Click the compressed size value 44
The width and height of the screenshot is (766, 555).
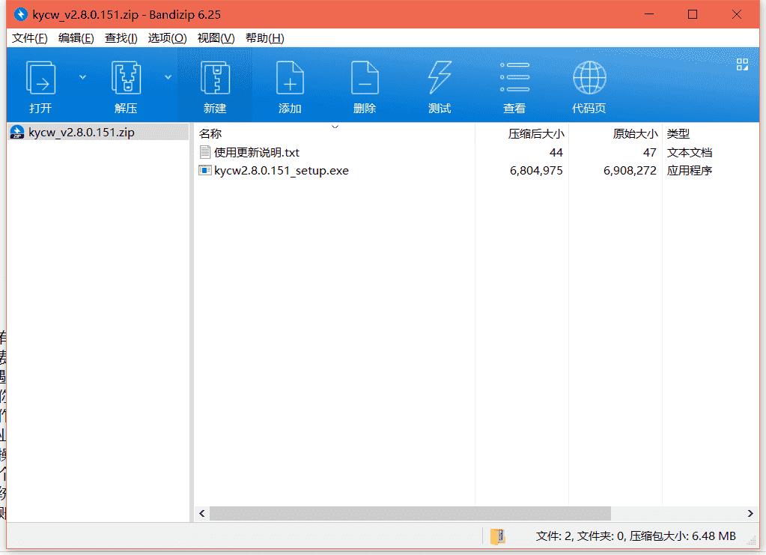556,153
